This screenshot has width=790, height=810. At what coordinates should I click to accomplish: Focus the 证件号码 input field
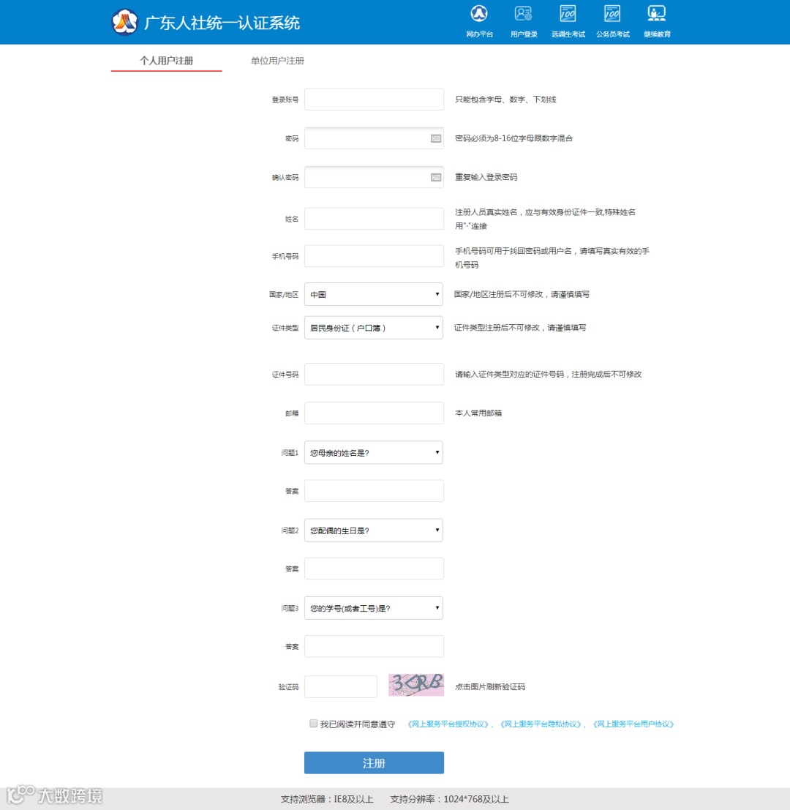pyautogui.click(x=374, y=374)
